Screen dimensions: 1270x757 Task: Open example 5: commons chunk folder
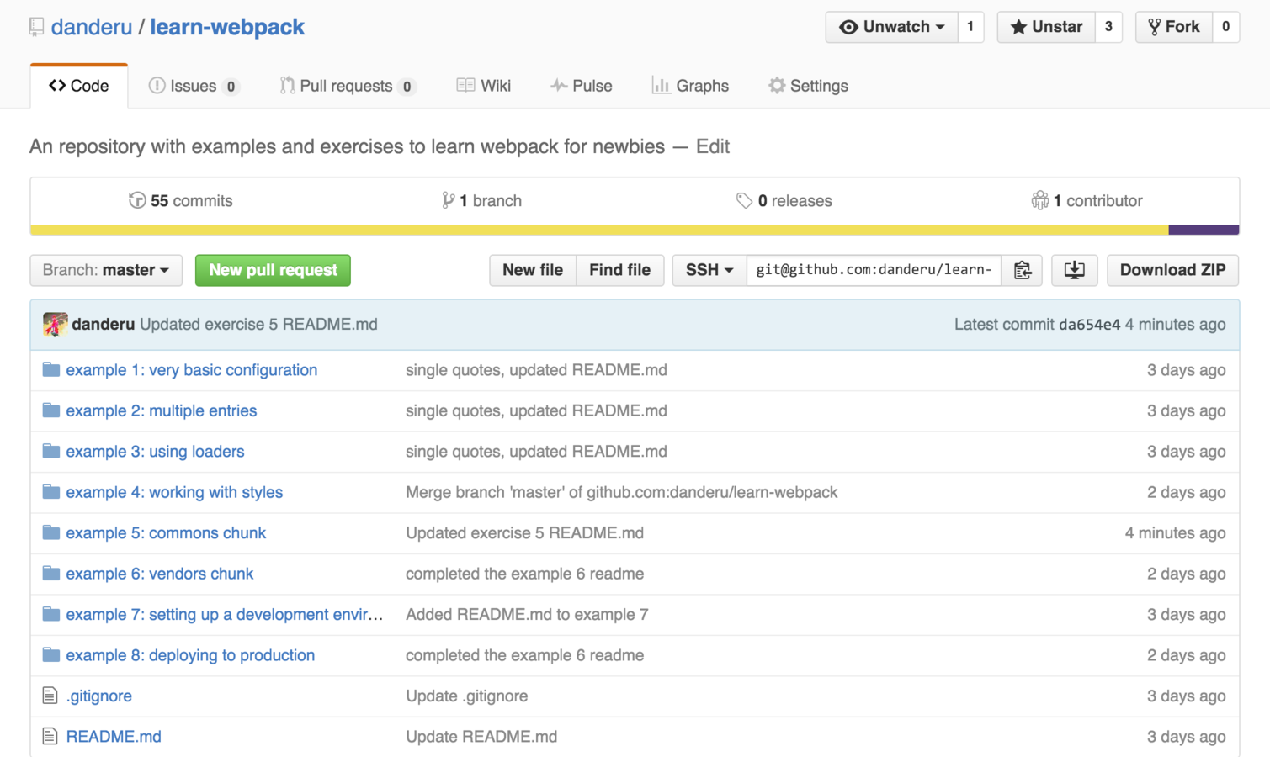coord(166,533)
